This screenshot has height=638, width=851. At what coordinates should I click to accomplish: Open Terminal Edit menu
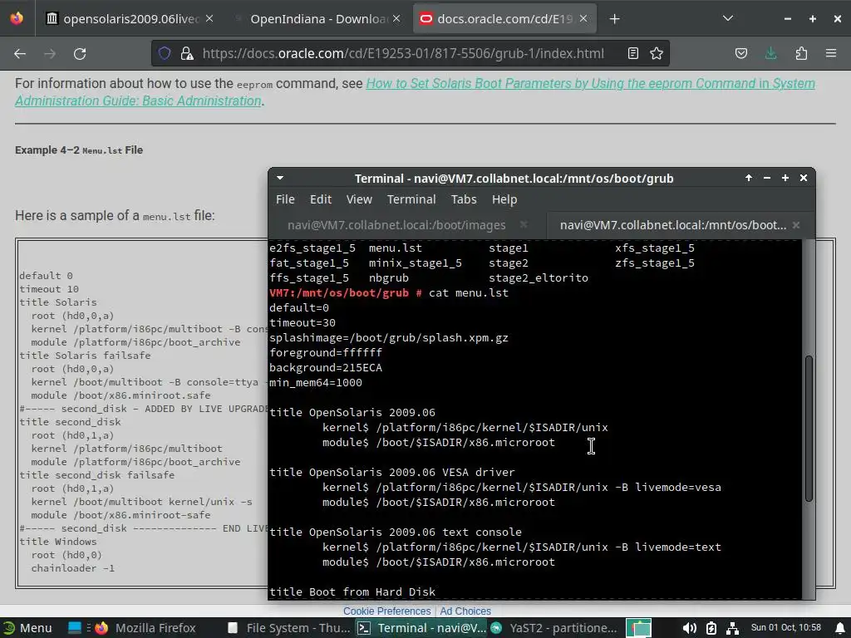(321, 199)
